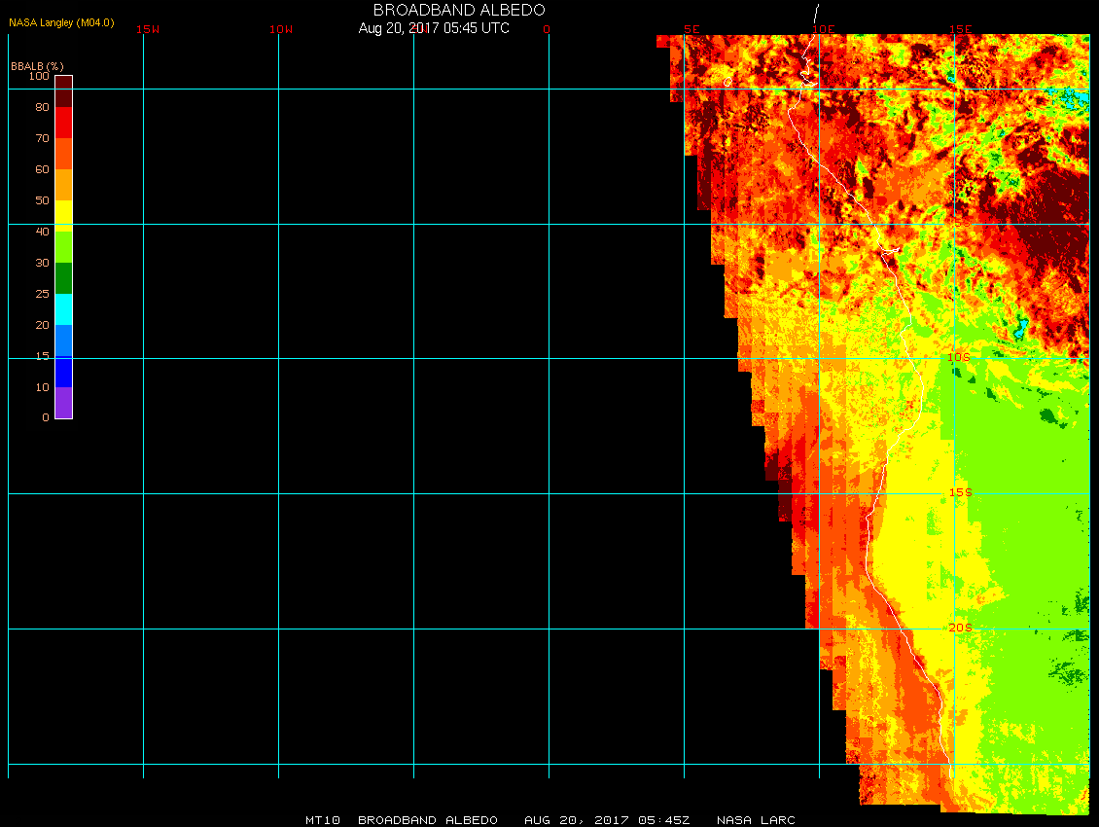Click the 15S latitude label
This screenshot has width=1099, height=827.
coord(959,492)
